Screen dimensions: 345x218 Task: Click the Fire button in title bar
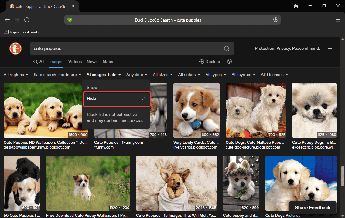pyautogui.click(x=296, y=6)
